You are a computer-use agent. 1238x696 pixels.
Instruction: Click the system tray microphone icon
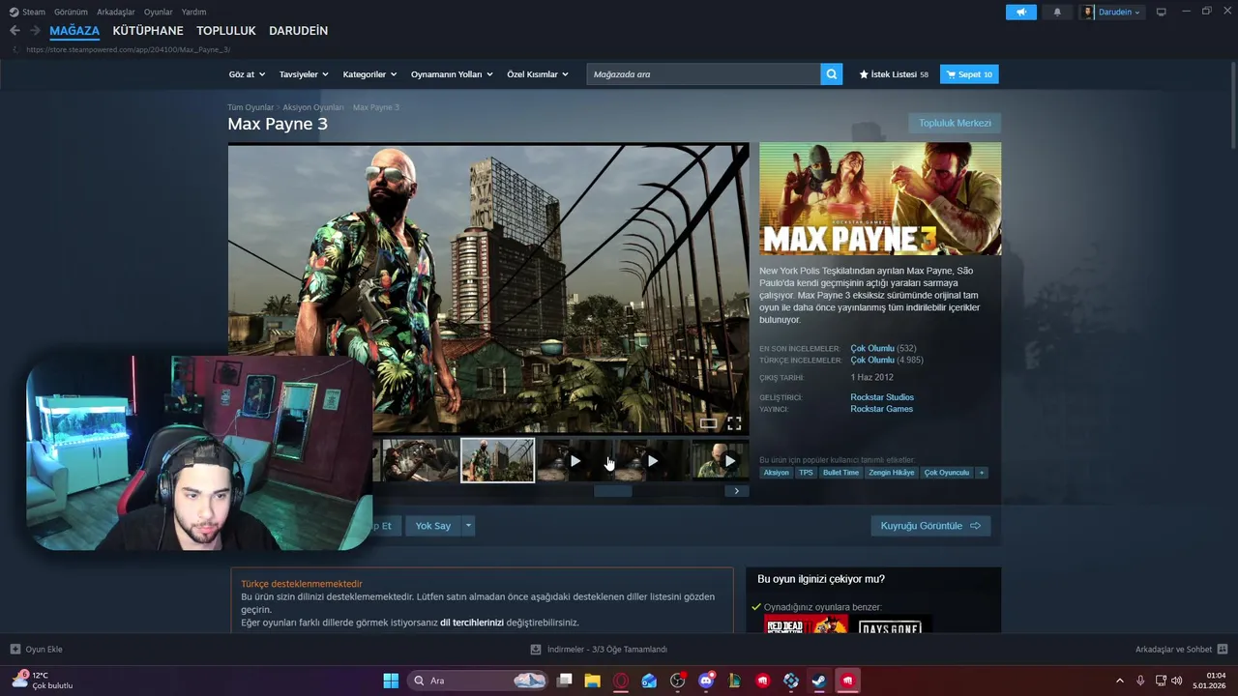(1140, 681)
